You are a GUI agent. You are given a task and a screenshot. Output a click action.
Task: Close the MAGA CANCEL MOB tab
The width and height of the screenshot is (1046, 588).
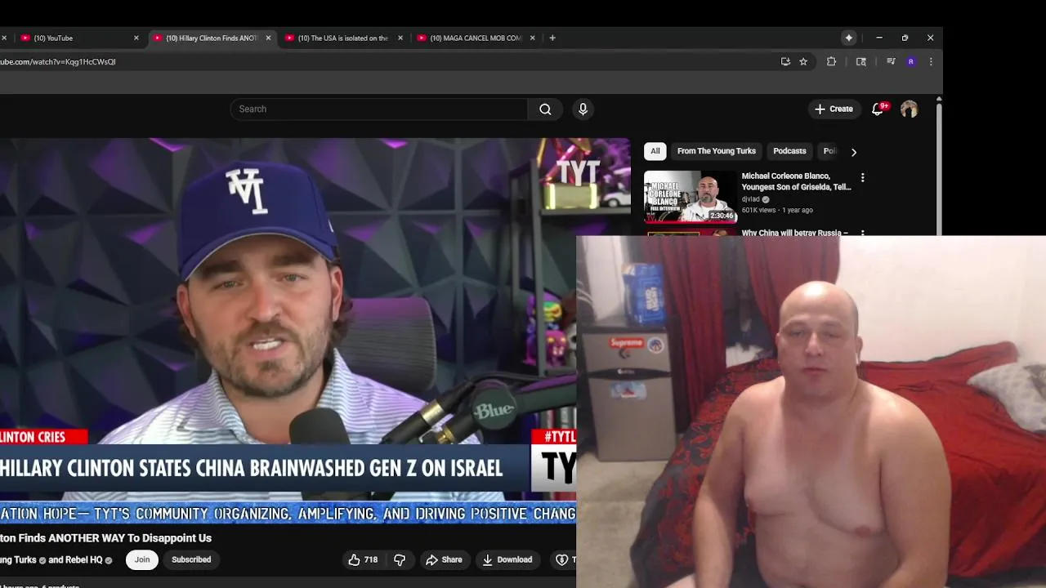[x=532, y=38]
